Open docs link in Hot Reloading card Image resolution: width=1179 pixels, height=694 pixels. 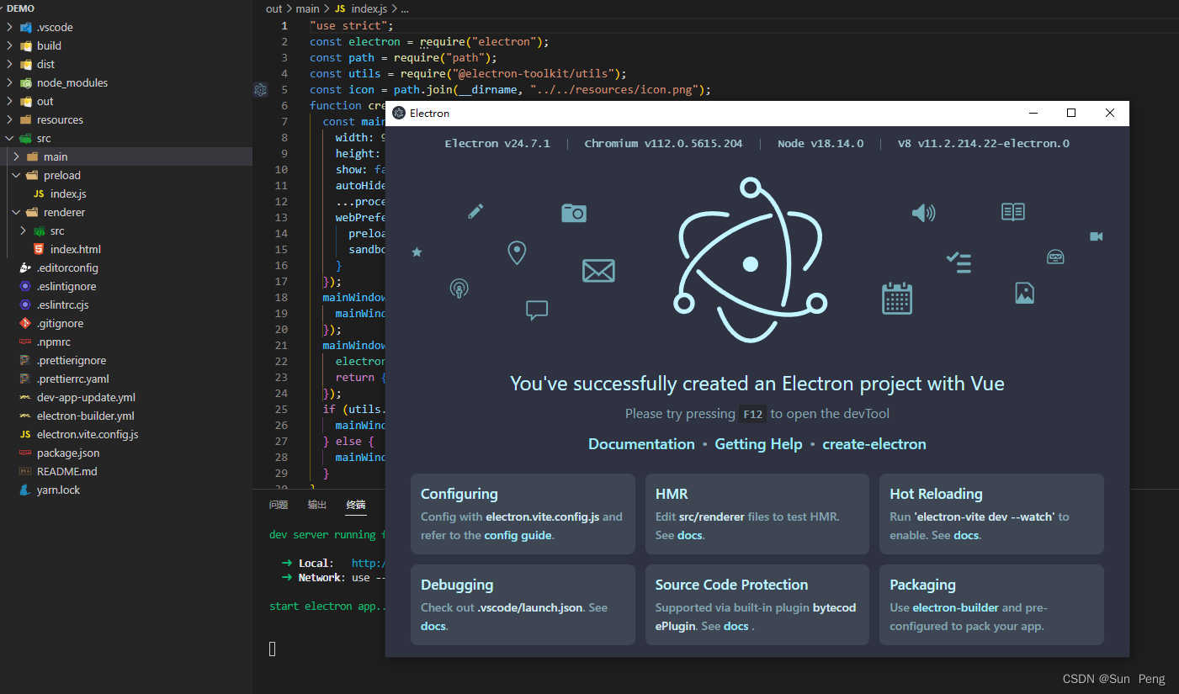pos(966,535)
